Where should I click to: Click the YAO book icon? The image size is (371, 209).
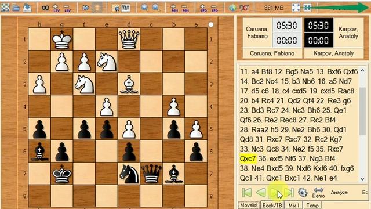pos(126,8)
